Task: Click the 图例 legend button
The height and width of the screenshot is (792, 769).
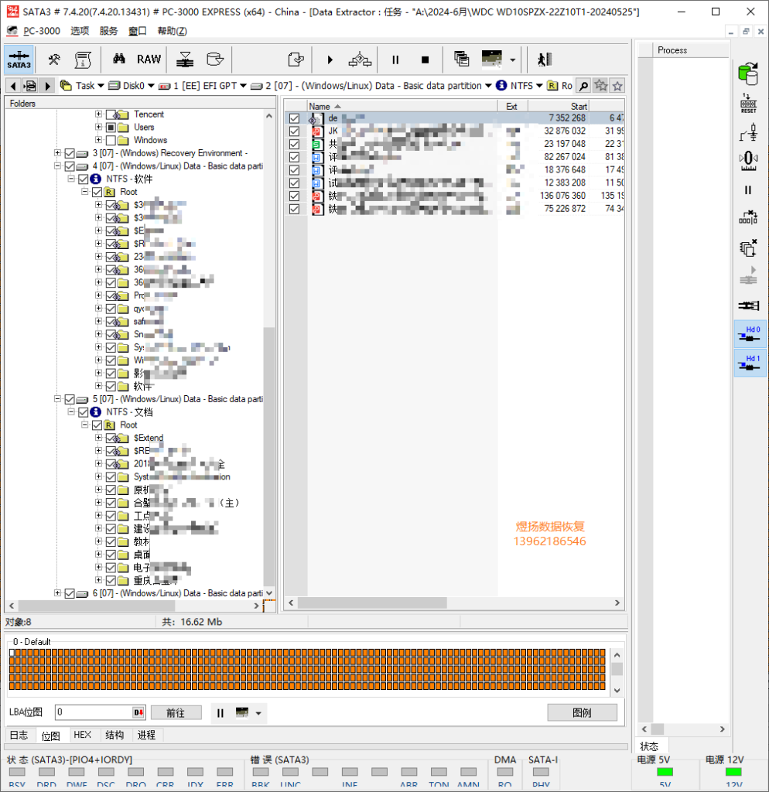Action: pyautogui.click(x=582, y=712)
